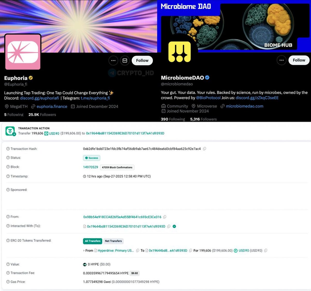
Task: Select the All Transfers tab
Action: [x=93, y=241]
